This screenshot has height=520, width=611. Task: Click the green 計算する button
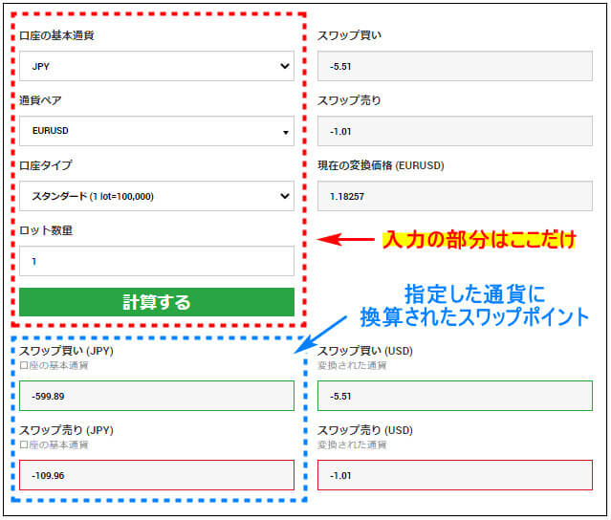[x=157, y=302]
